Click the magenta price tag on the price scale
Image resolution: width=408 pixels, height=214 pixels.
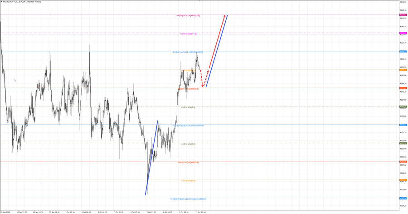point(403,33)
